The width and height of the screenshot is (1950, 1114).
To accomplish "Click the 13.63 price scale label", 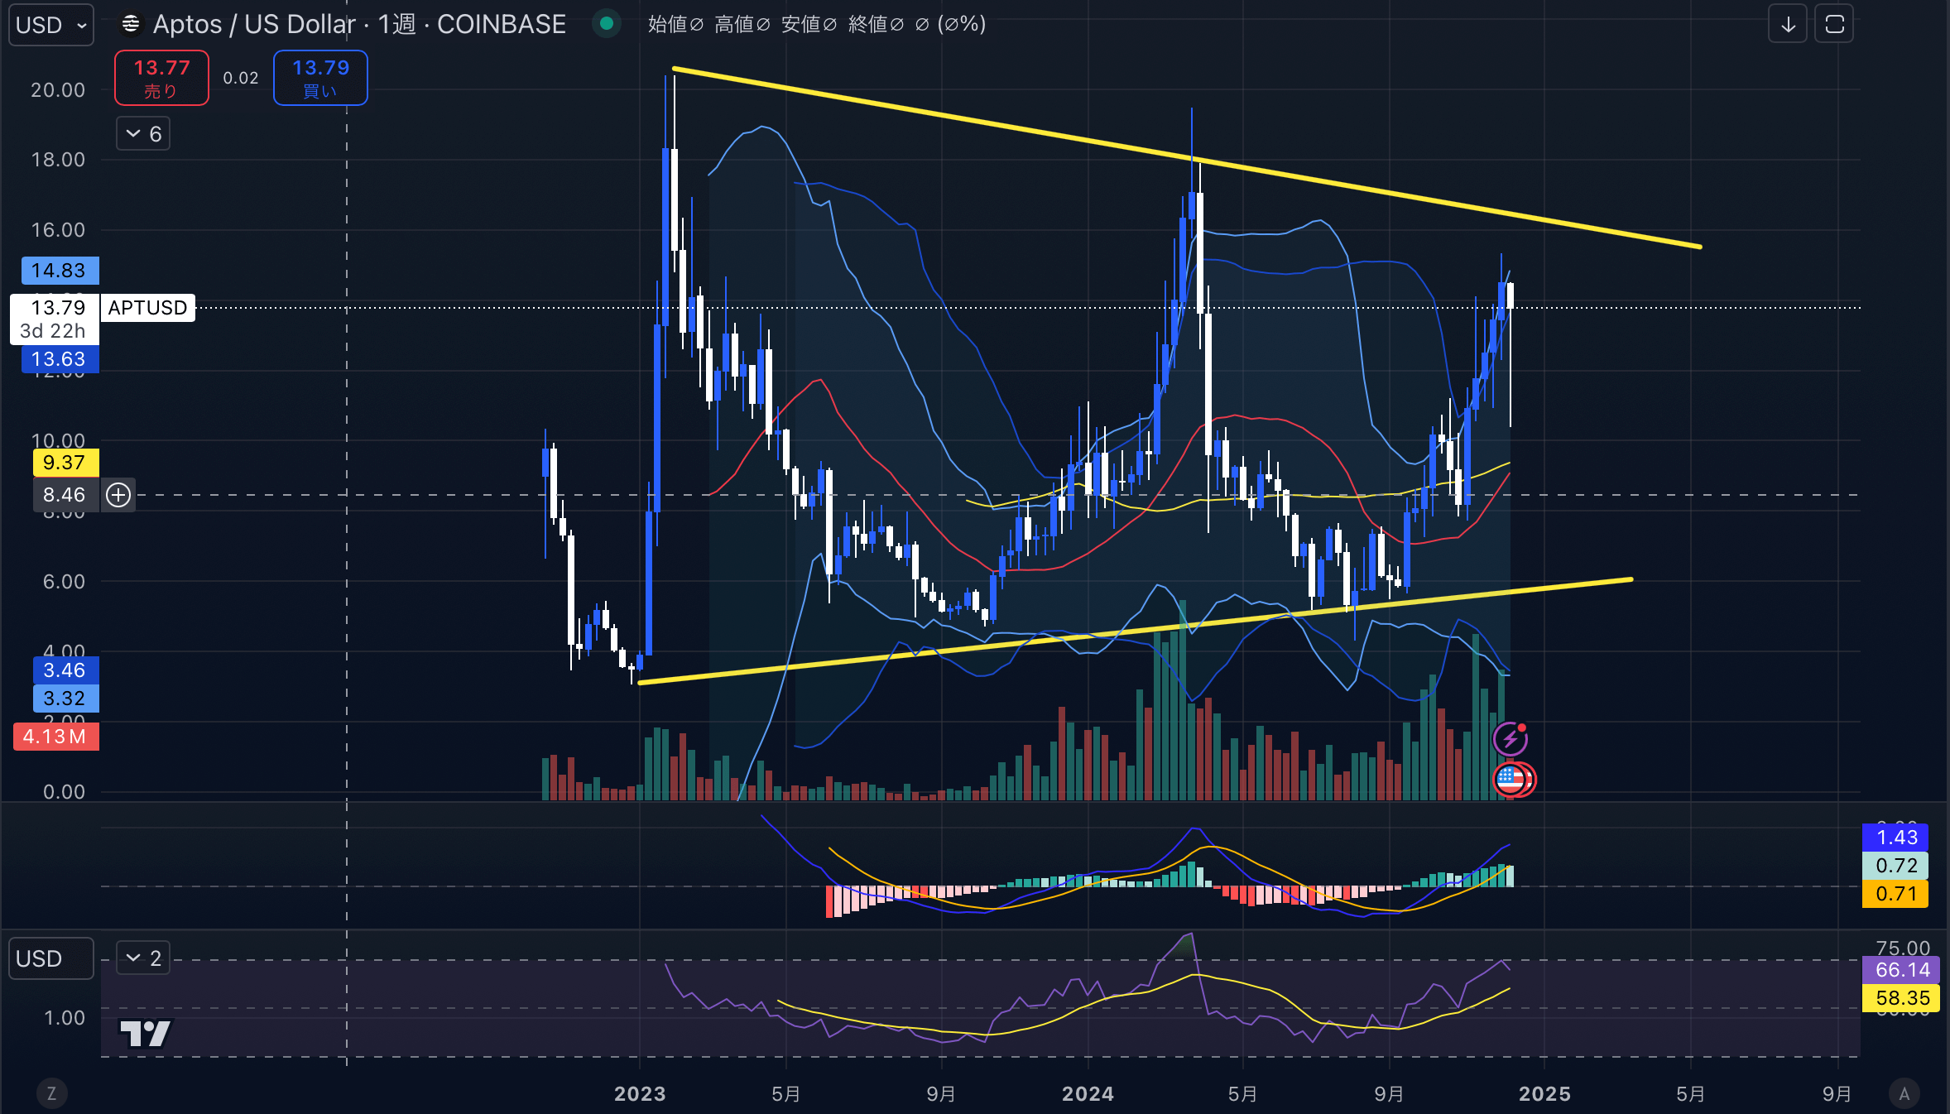I will click(59, 359).
